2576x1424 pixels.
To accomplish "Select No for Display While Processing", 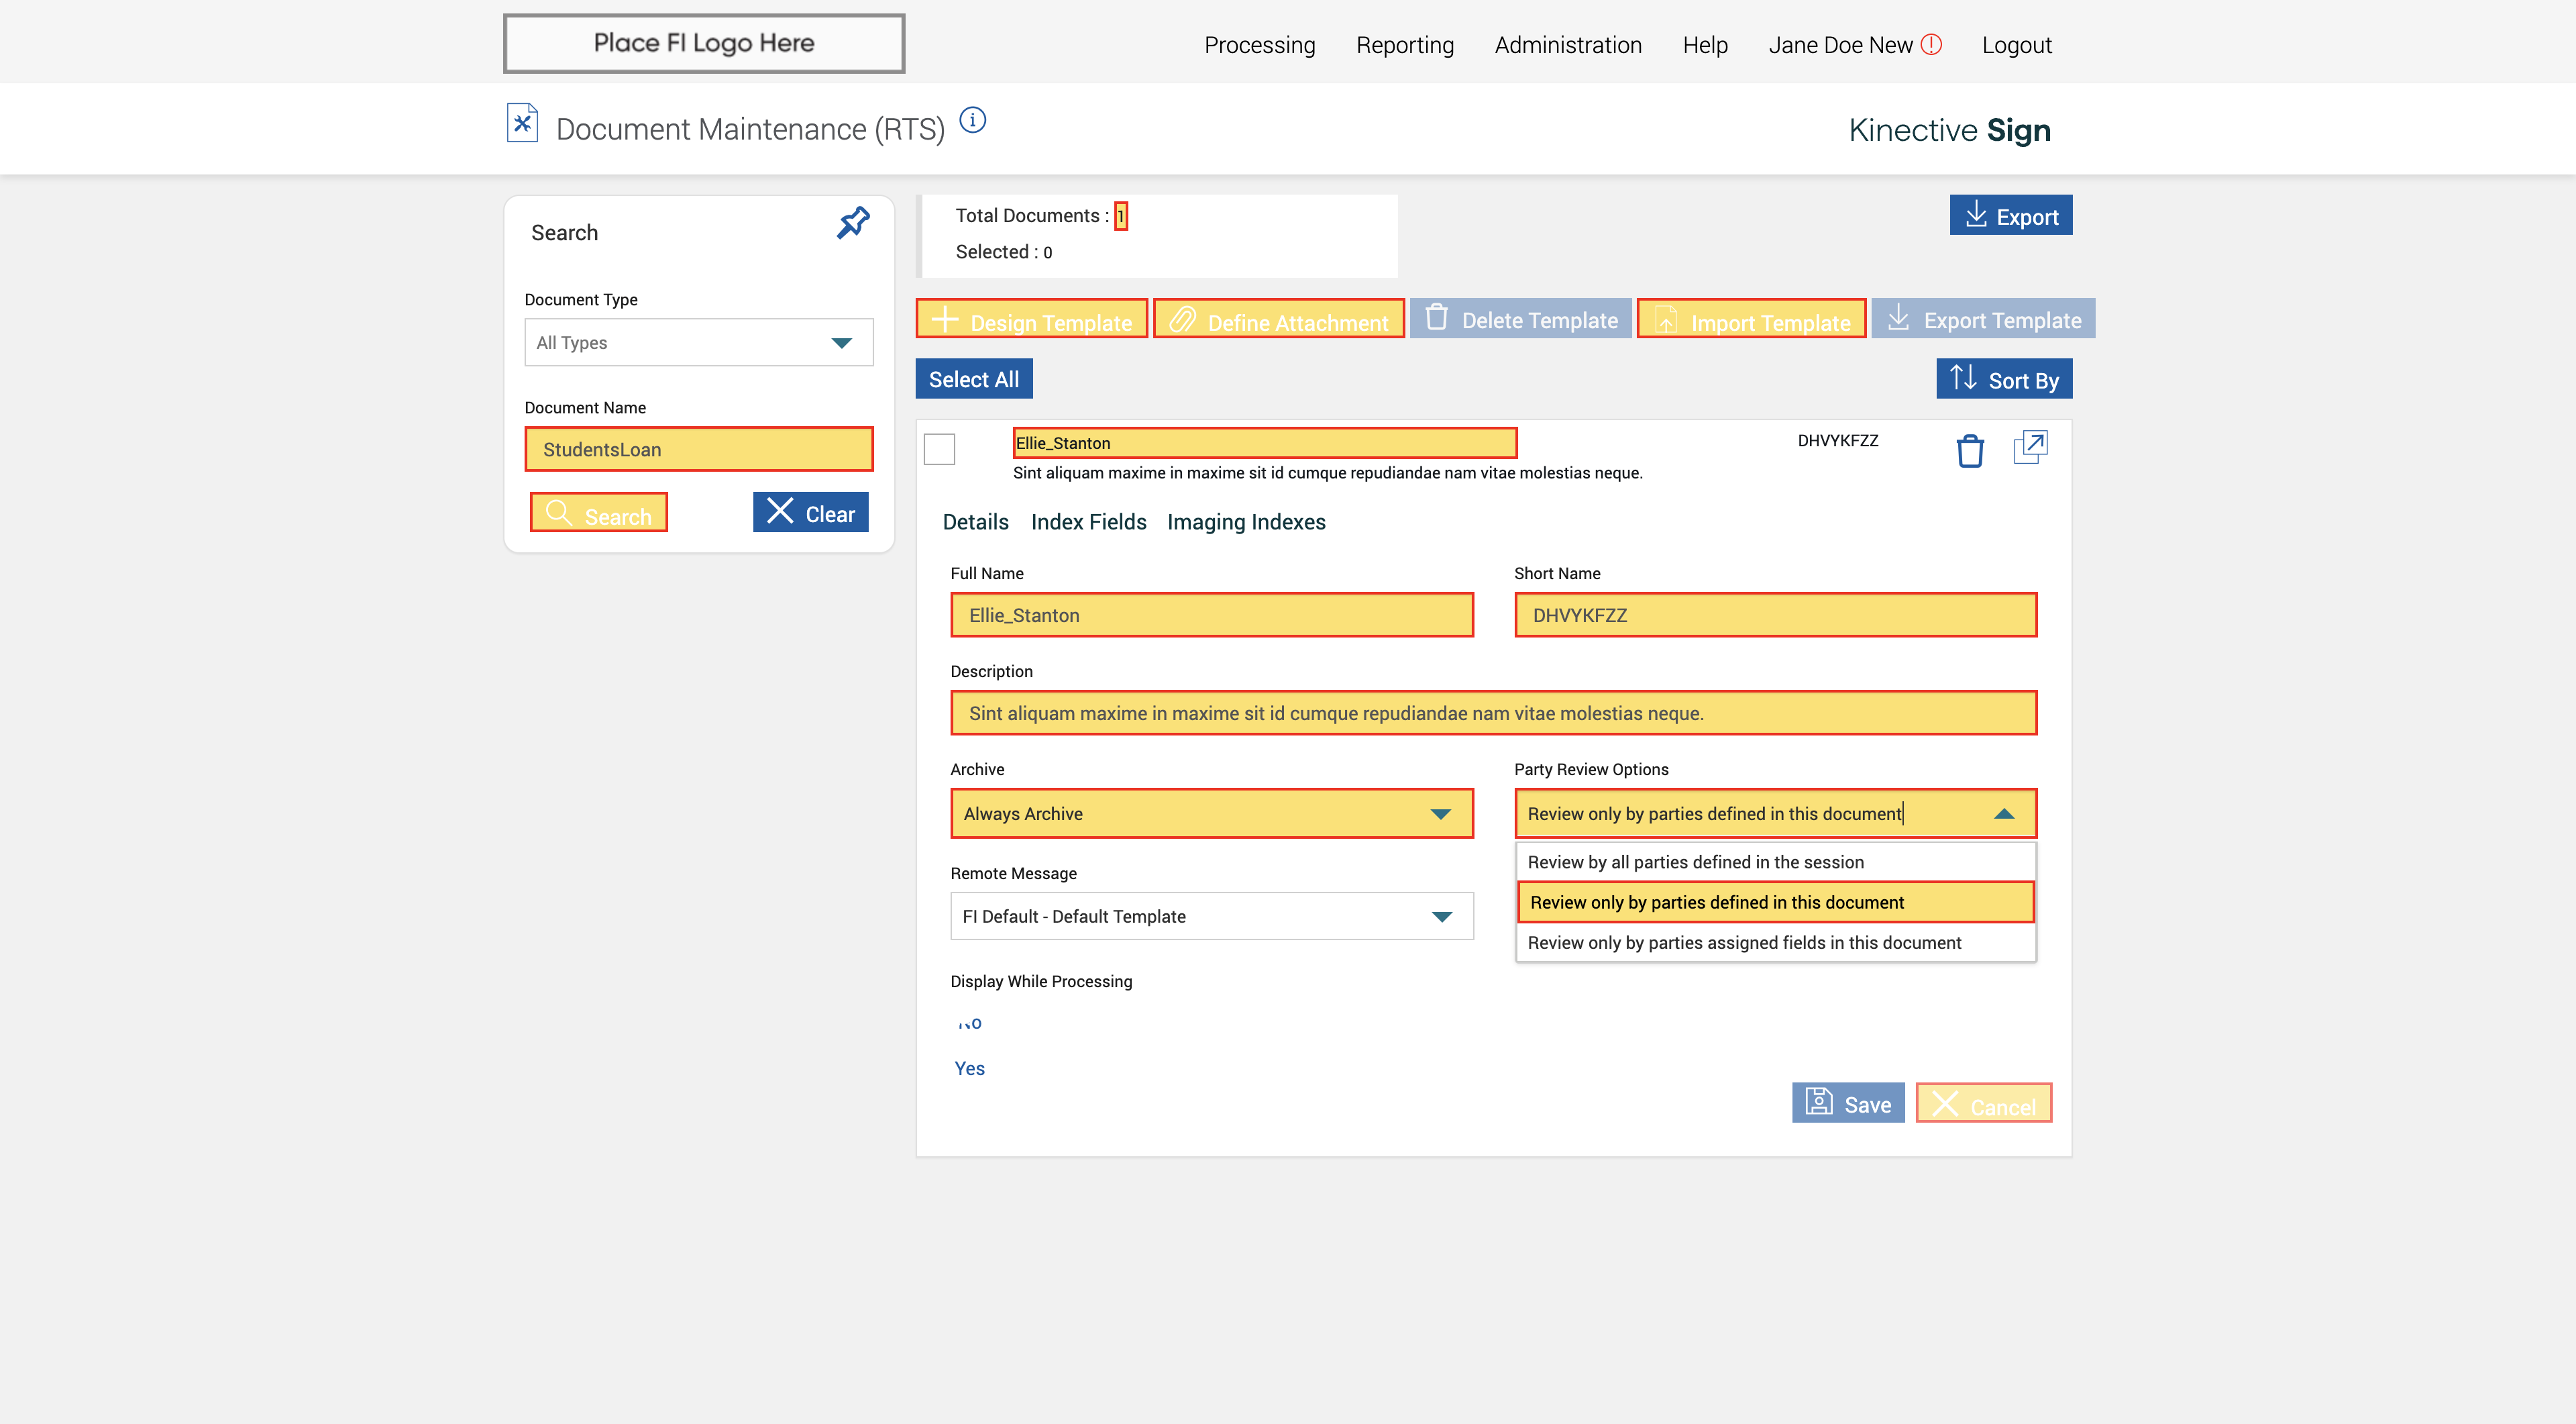I will [969, 1023].
